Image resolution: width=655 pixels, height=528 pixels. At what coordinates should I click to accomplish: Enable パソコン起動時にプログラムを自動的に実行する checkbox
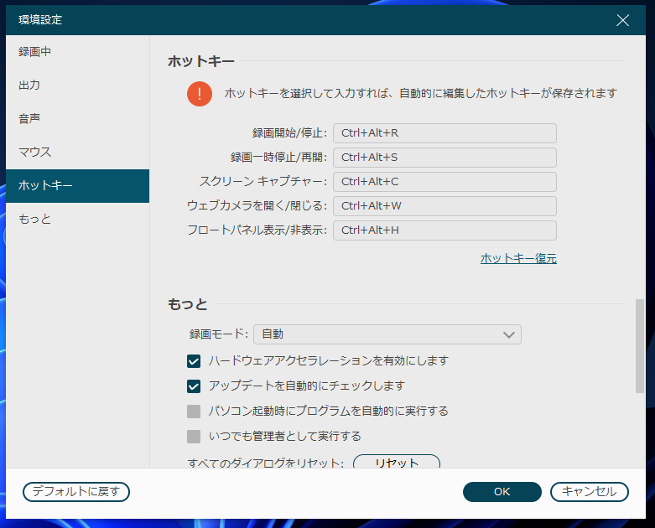194,412
